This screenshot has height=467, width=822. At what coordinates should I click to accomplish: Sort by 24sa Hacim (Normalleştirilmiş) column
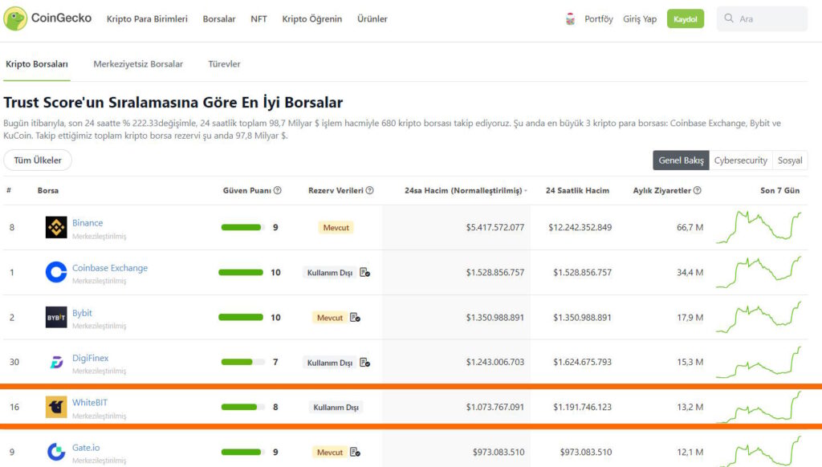coord(466,190)
